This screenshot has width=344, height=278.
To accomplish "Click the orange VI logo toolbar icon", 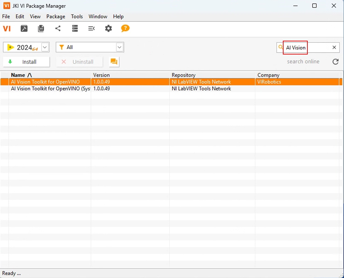I will click(7, 29).
